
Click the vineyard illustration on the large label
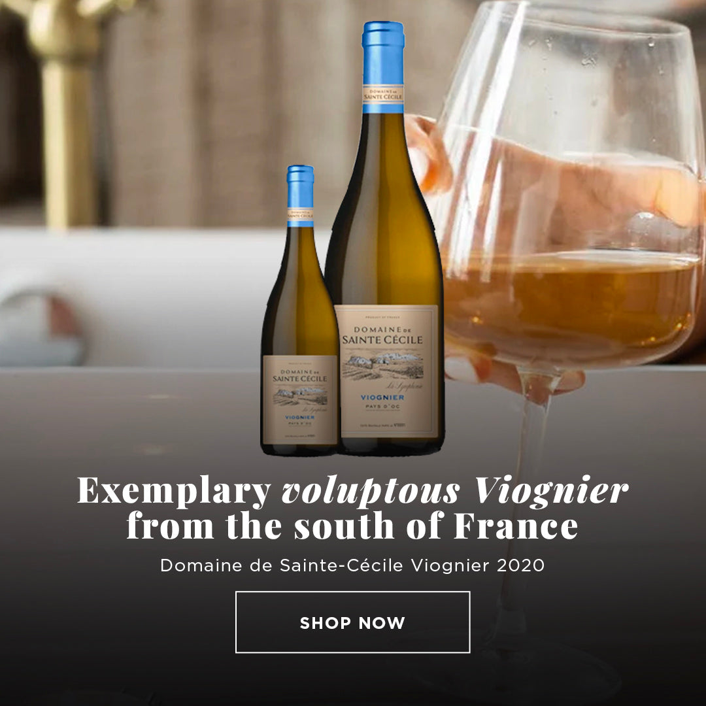[382, 365]
